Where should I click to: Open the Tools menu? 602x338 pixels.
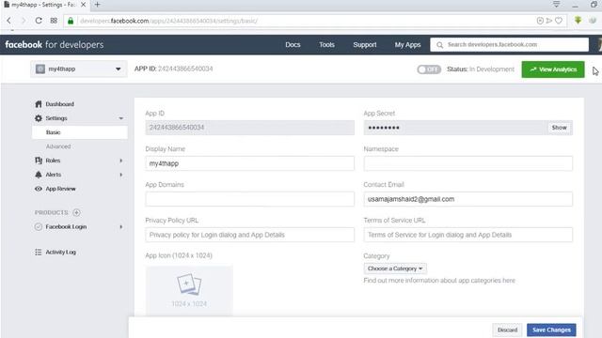(x=326, y=44)
